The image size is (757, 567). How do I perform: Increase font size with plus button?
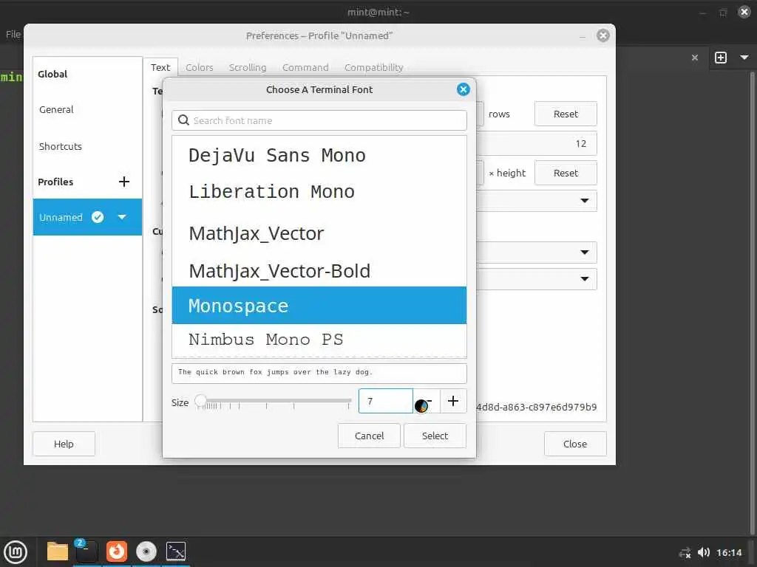tap(453, 401)
